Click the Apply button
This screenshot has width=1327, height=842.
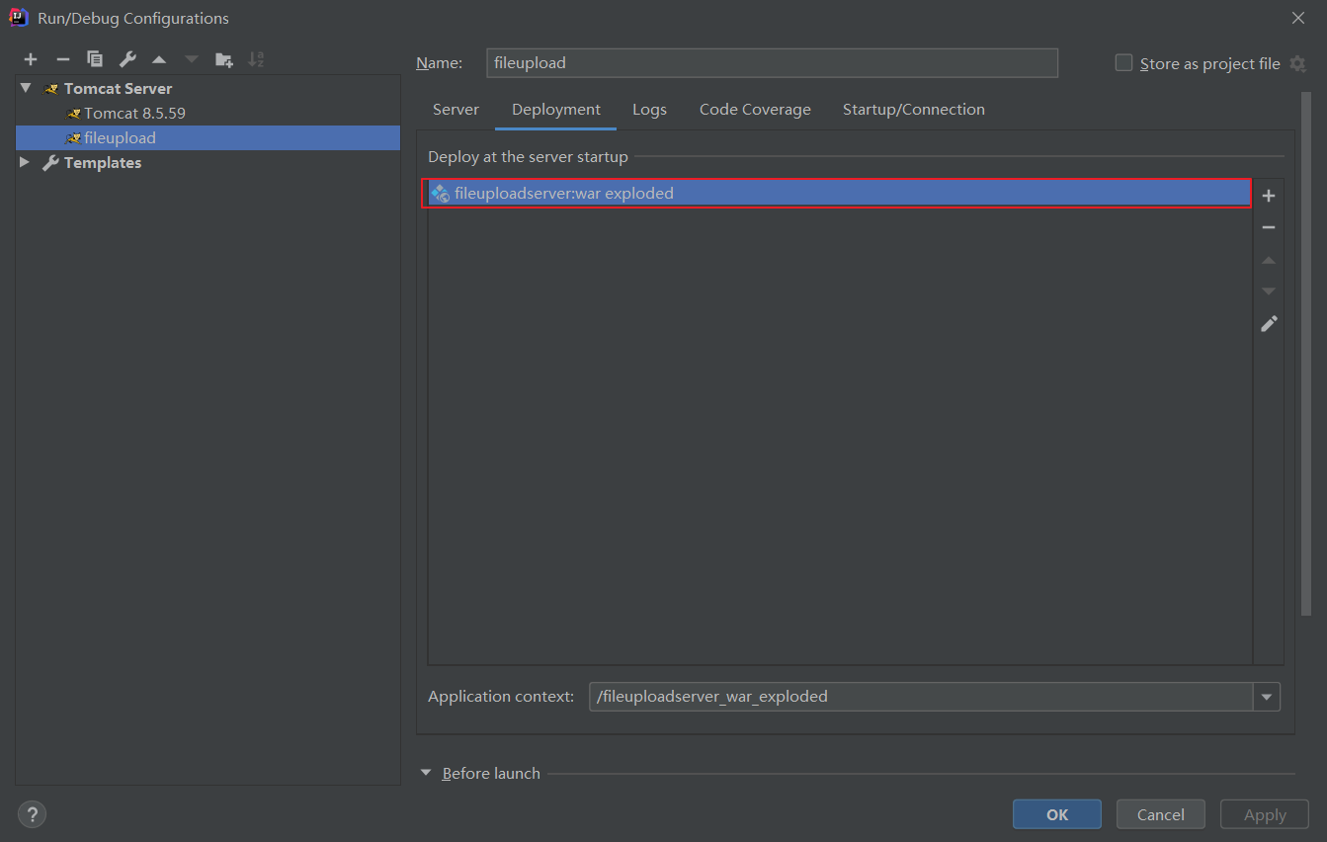point(1265,814)
